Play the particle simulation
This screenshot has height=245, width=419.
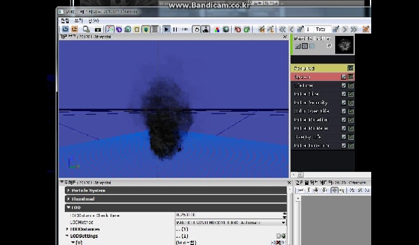(x=166, y=29)
